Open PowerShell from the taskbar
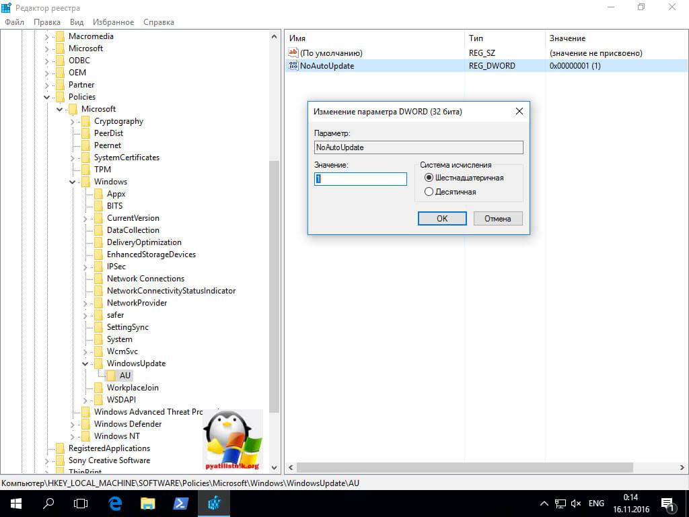The width and height of the screenshot is (689, 517). [x=180, y=504]
